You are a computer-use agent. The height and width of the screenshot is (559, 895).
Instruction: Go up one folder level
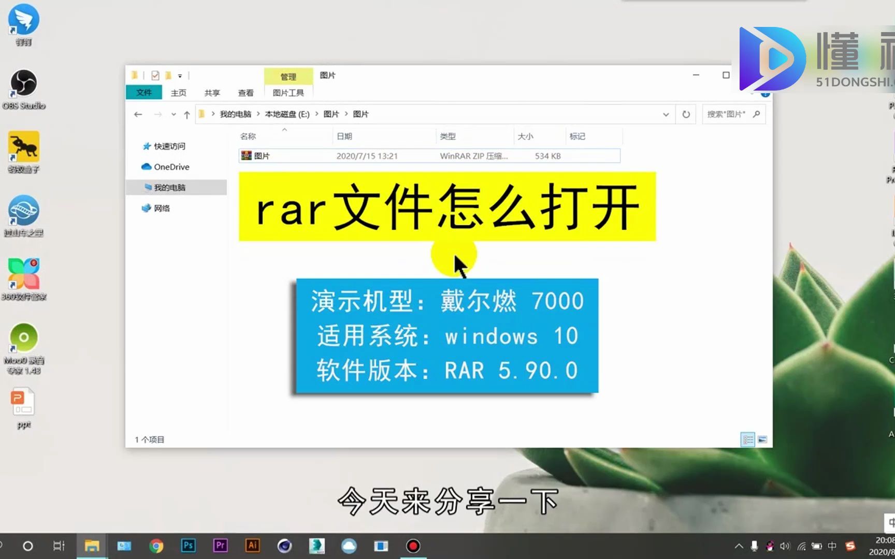pos(186,114)
